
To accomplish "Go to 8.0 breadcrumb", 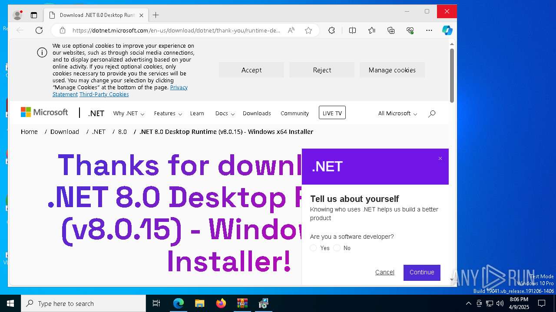I will pos(122,131).
